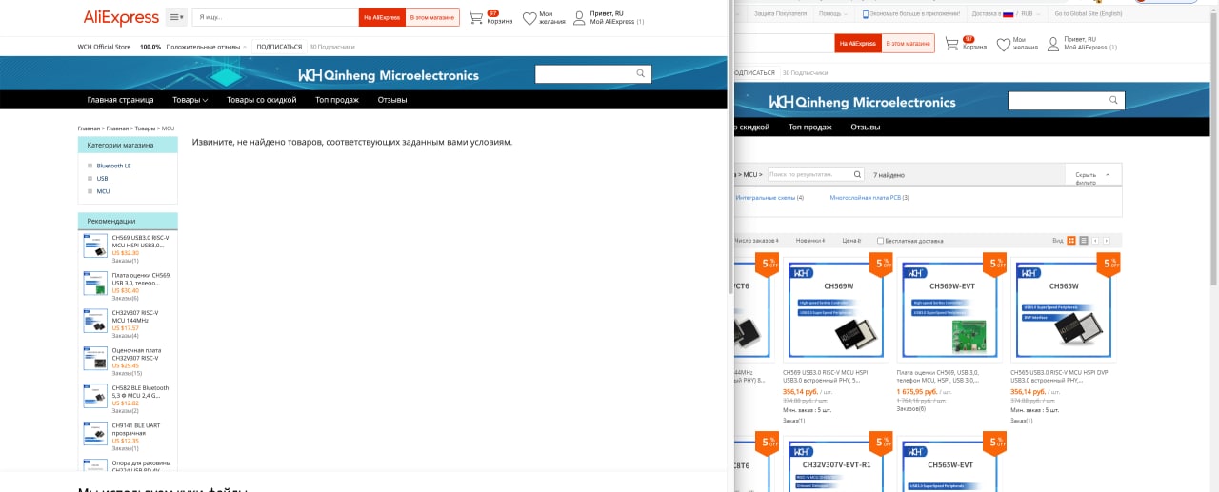Viewport: 1219px width, 492px height.
Task: Collapse filters with 'Скрыть фильтр' toggle
Action: point(1092,175)
